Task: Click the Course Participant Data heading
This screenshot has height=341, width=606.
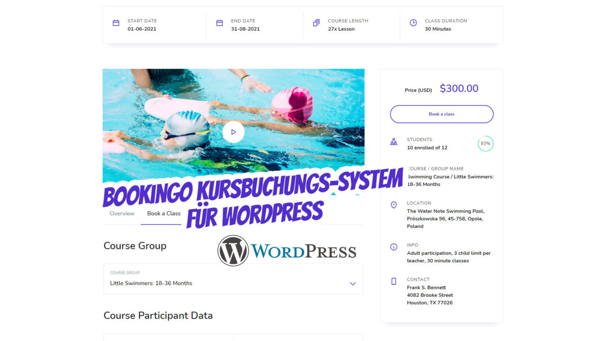Action: tap(158, 316)
